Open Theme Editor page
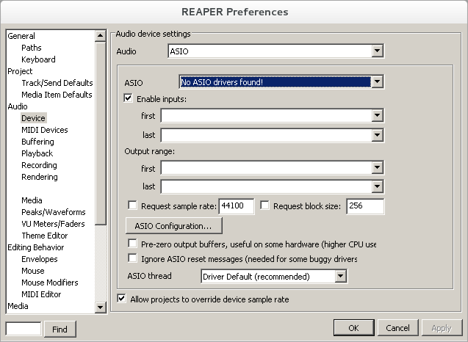Viewport: 468px width, 342px height. tap(45, 236)
